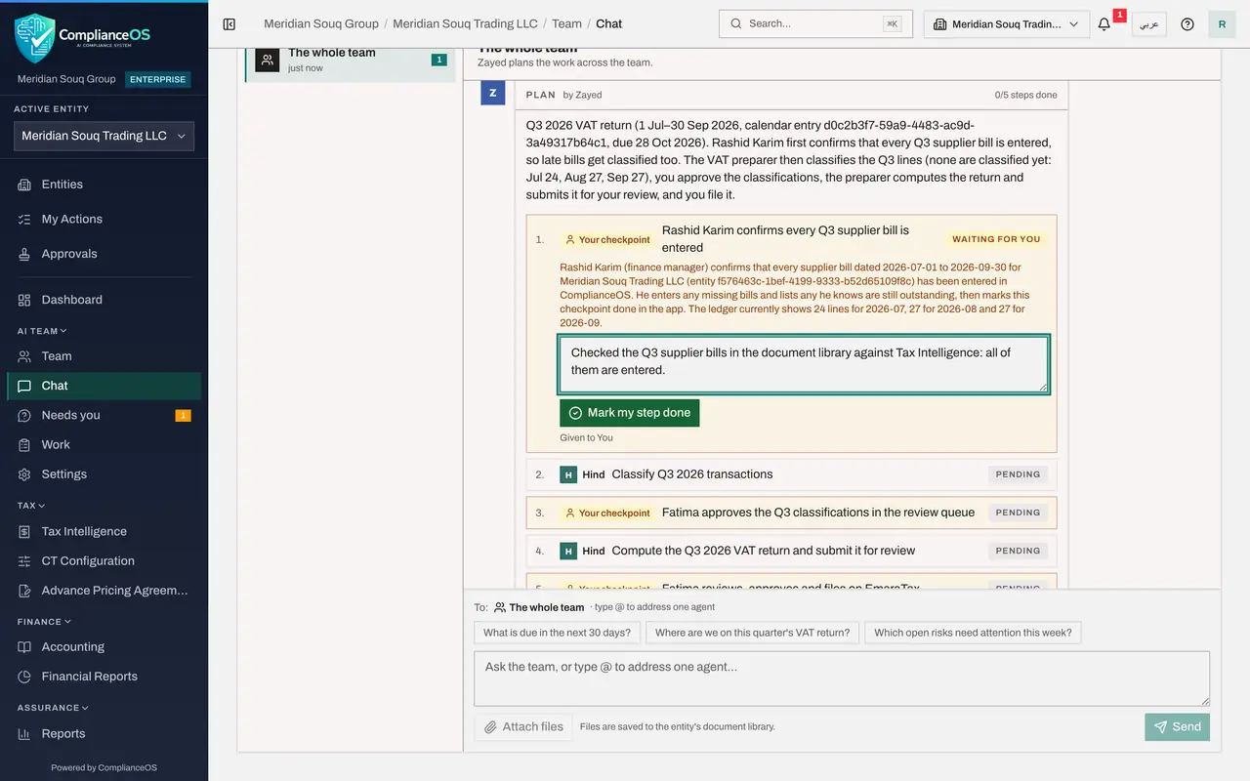This screenshot has width=1250, height=781.
Task: Focus the 'Ask the team' message box
Action: click(842, 678)
